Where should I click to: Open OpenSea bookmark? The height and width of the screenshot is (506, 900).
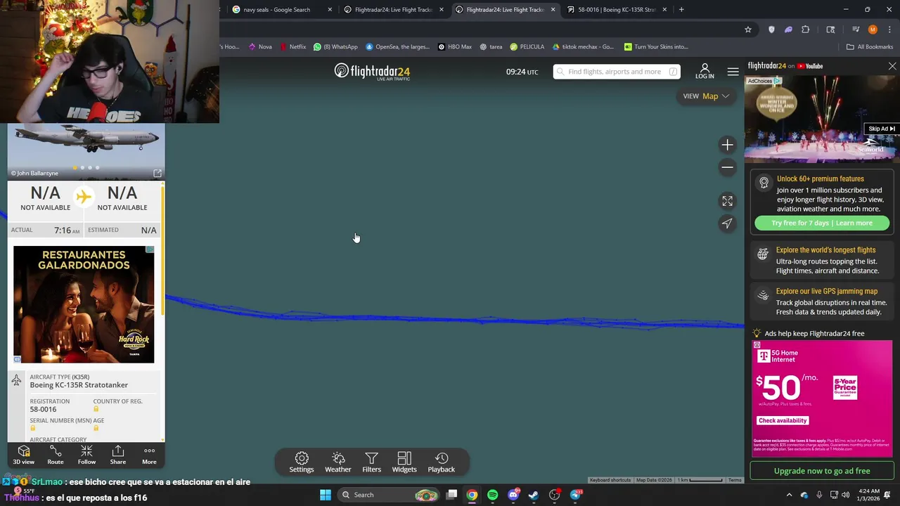tap(397, 47)
